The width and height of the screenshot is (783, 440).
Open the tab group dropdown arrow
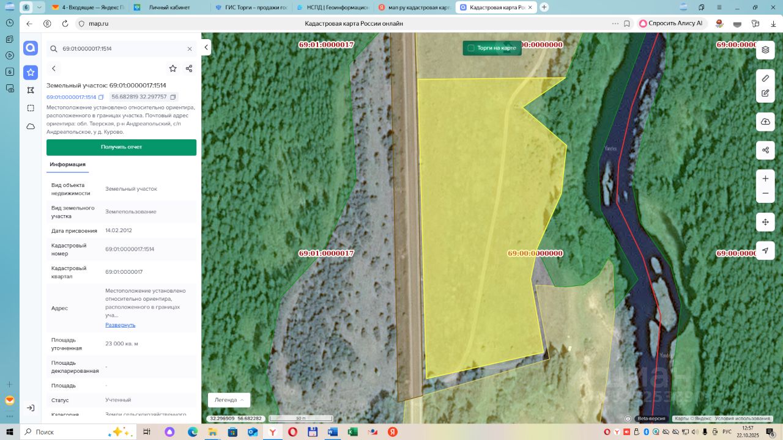(x=40, y=7)
